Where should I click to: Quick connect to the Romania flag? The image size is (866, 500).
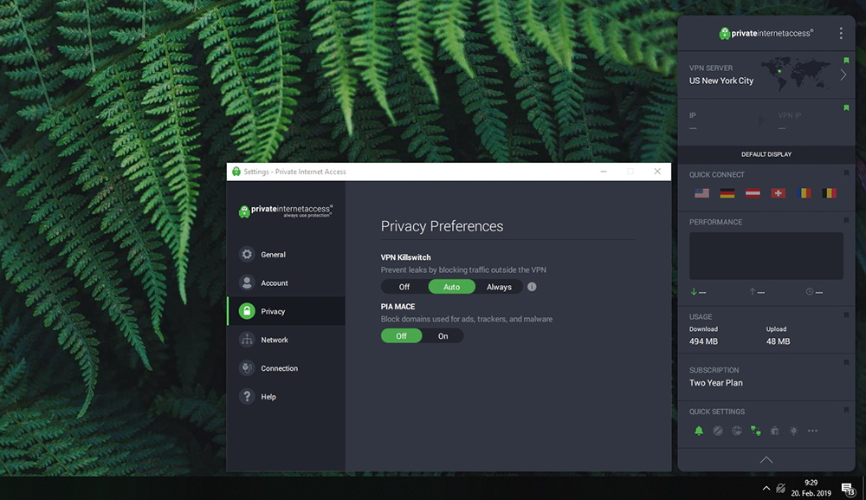804,193
